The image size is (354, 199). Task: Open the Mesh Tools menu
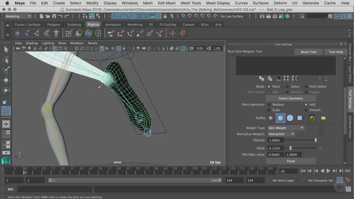point(191,3)
